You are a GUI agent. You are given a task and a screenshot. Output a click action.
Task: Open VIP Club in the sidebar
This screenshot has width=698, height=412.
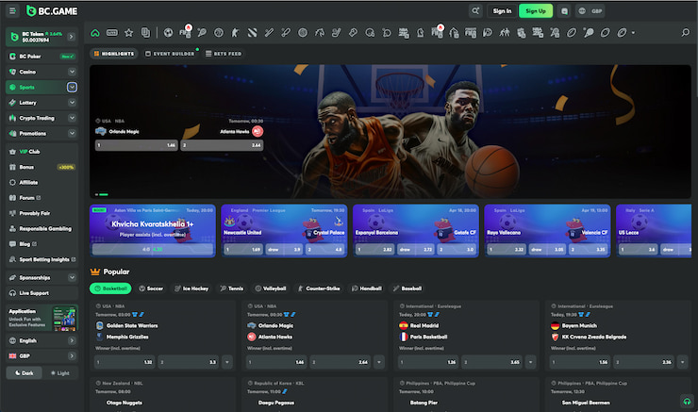pos(42,152)
